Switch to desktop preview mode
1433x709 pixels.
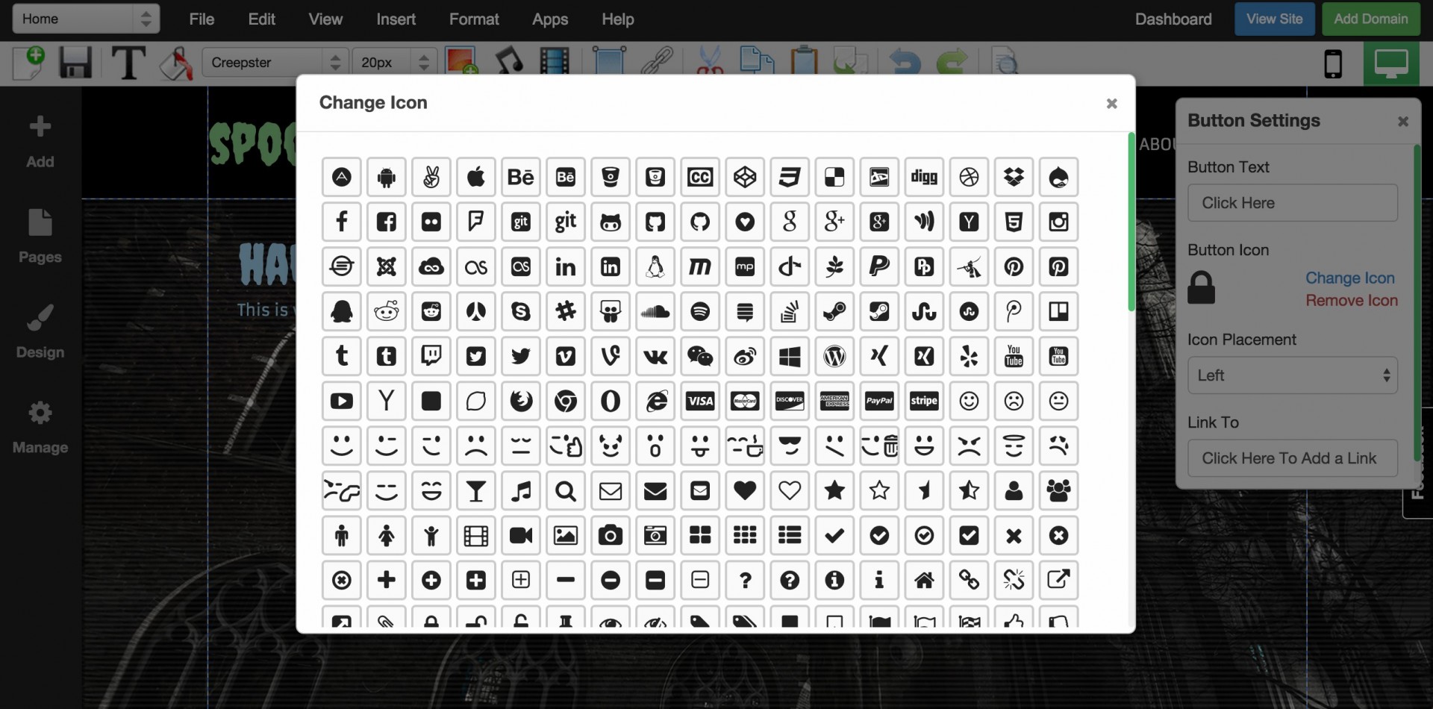pyautogui.click(x=1391, y=63)
